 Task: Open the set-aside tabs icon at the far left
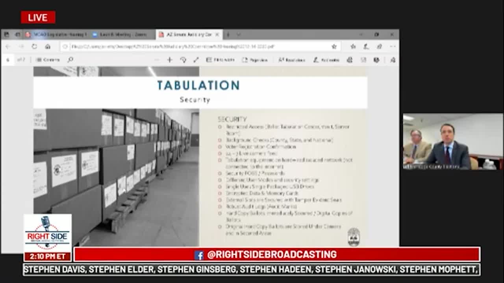(7, 35)
